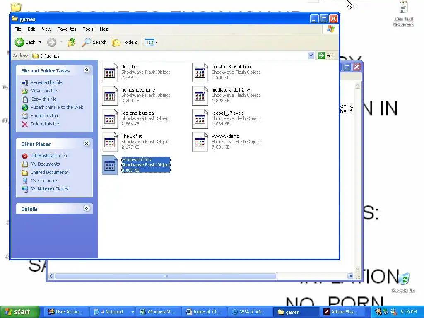
Task: Switch to Adobe Flash taskbar button
Action: tap(342, 312)
